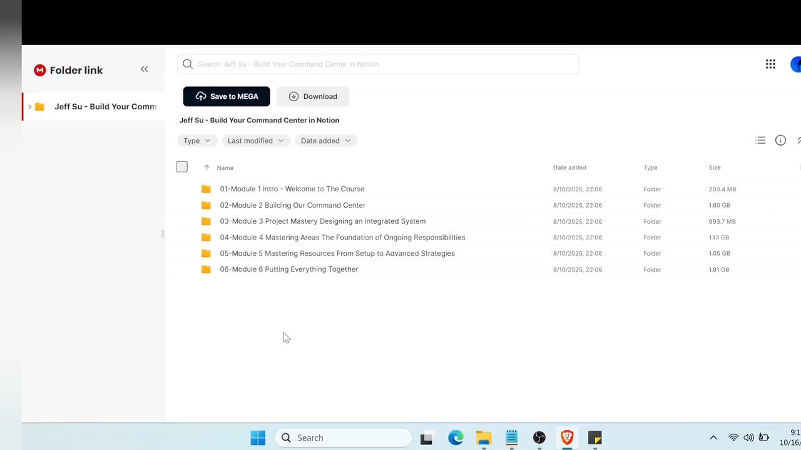Open the apps grid menu icon
This screenshot has height=450, width=801.
[x=770, y=64]
